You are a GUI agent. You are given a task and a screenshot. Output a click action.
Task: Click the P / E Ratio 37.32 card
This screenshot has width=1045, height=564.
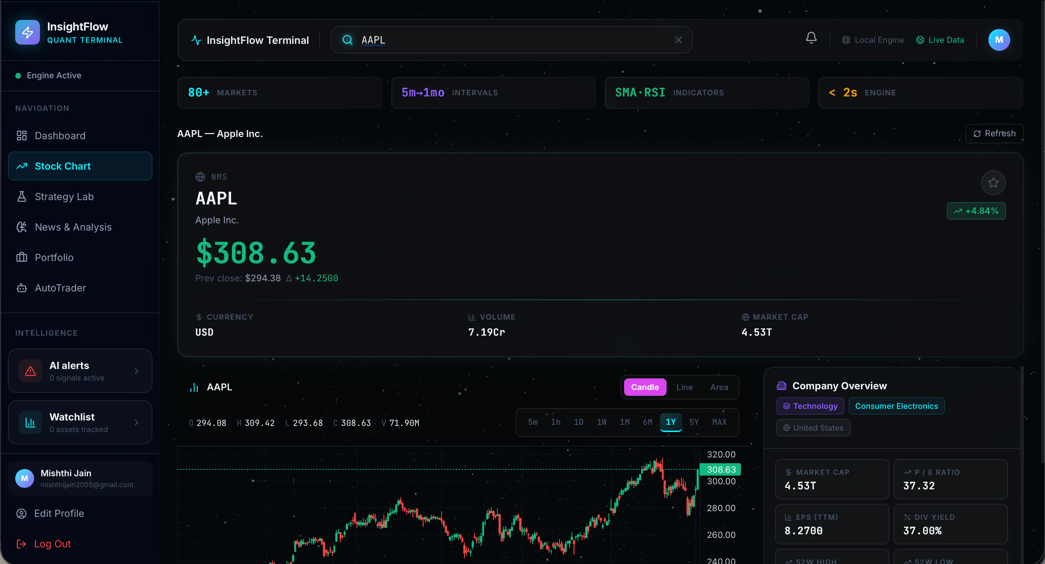[x=951, y=479]
